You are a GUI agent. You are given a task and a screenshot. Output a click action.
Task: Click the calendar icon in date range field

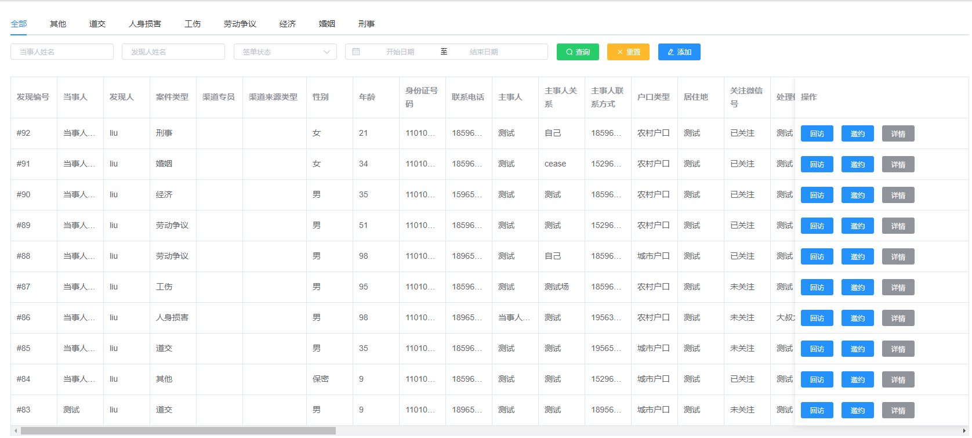(356, 52)
